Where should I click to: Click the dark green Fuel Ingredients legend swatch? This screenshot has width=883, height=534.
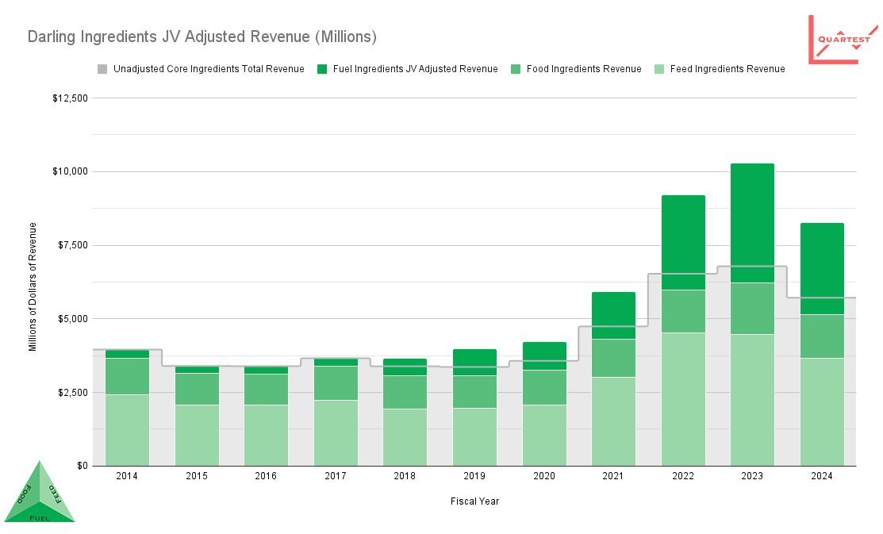322,69
